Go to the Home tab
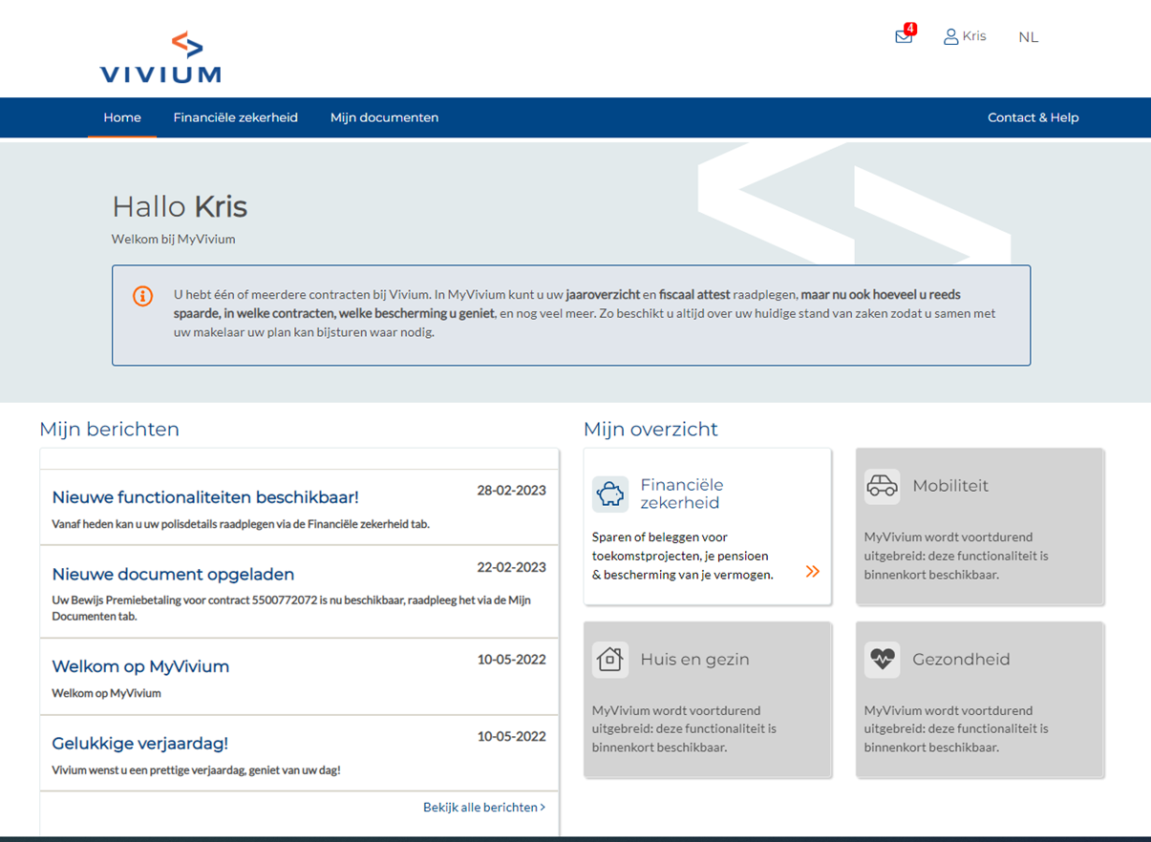Screen dimensions: 1151x842 (x=122, y=117)
